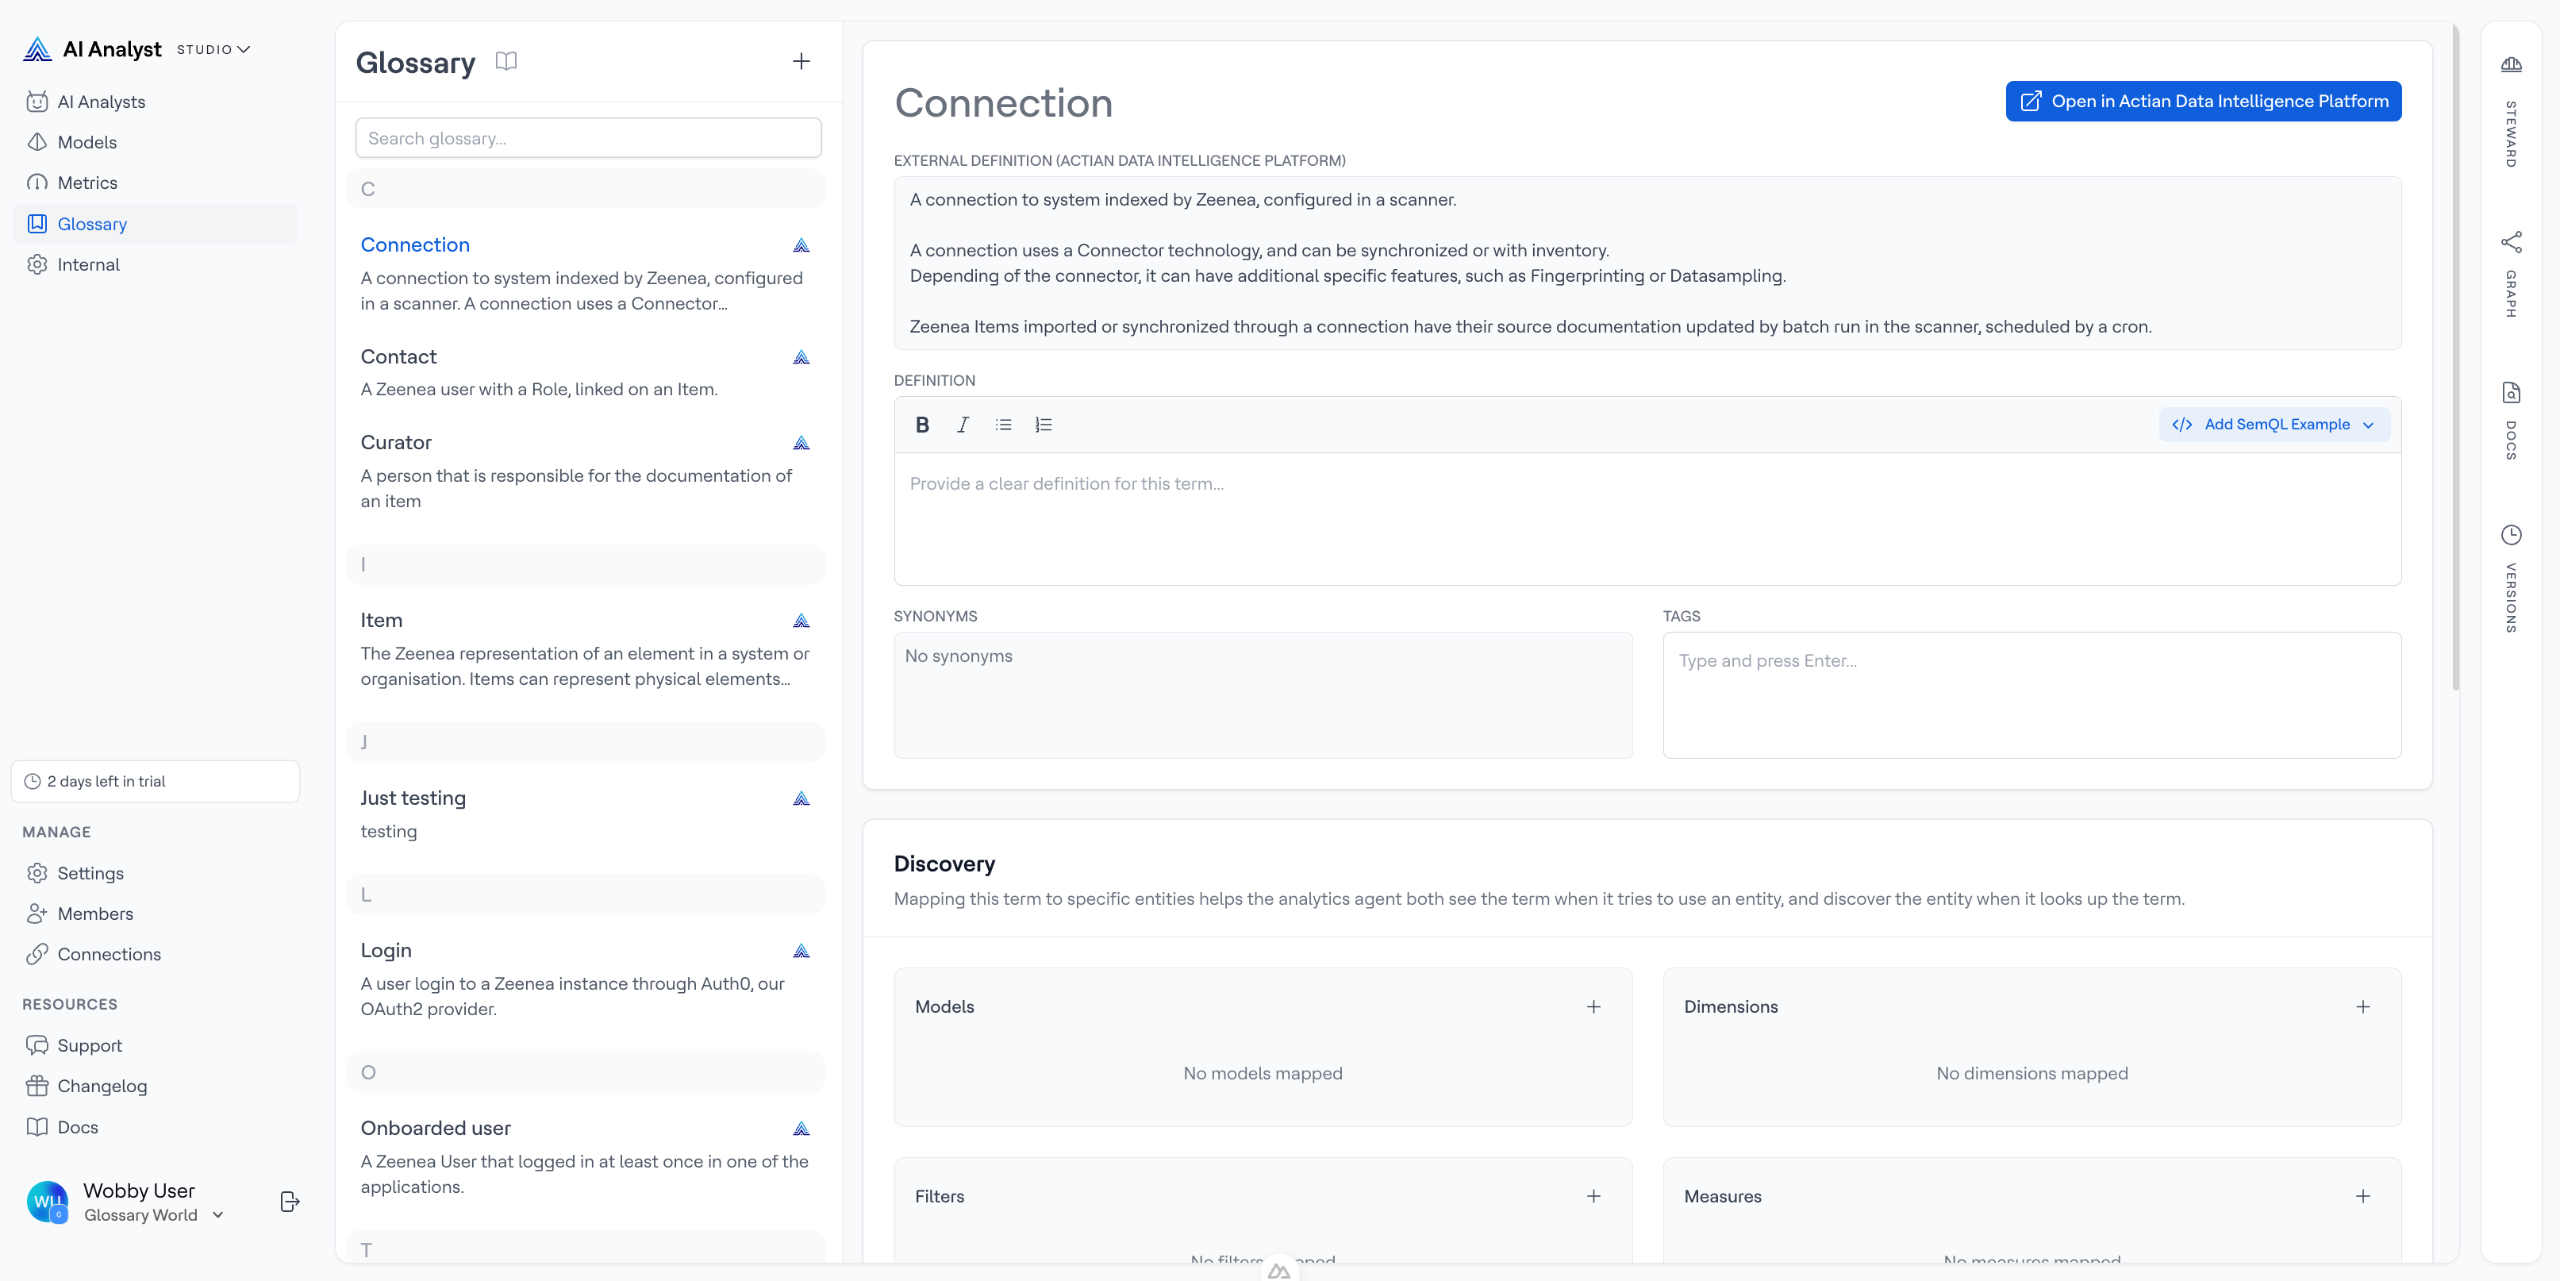Click the plus icon to add glossary term
This screenshot has height=1281, width=2560.
[x=801, y=62]
